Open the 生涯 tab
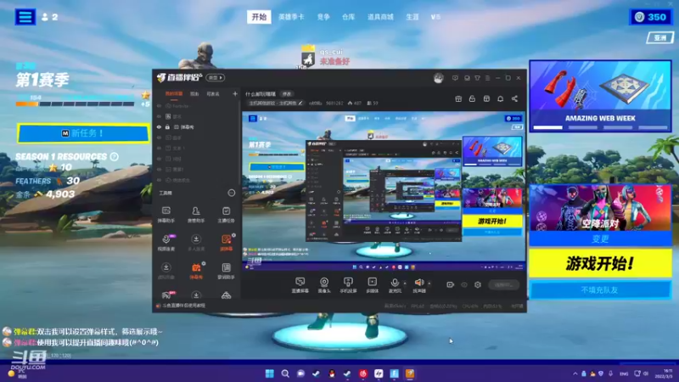Viewport: 679px width, 382px height. point(412,17)
